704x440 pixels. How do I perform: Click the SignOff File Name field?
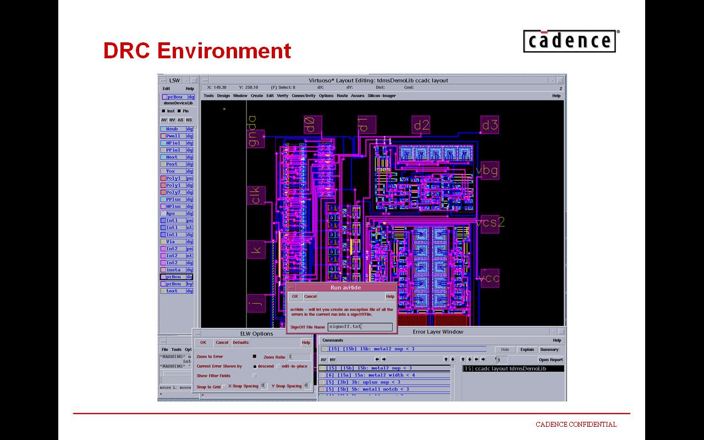point(360,327)
